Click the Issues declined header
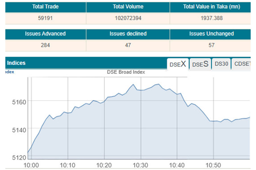The width and height of the screenshot is (256, 170). 128,34
